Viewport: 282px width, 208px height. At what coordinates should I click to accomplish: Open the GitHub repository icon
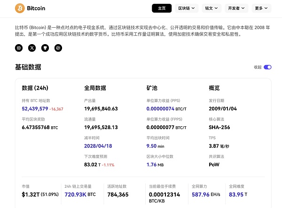(x=45, y=48)
